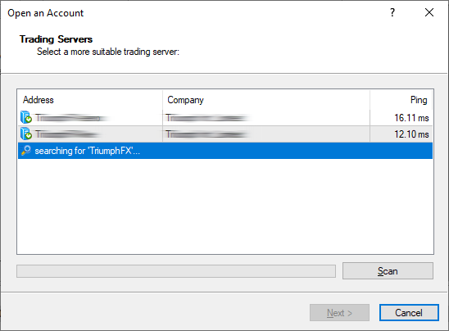This screenshot has width=449, height=331.
Task: Close the Open an Account dialog
Action: click(x=429, y=12)
